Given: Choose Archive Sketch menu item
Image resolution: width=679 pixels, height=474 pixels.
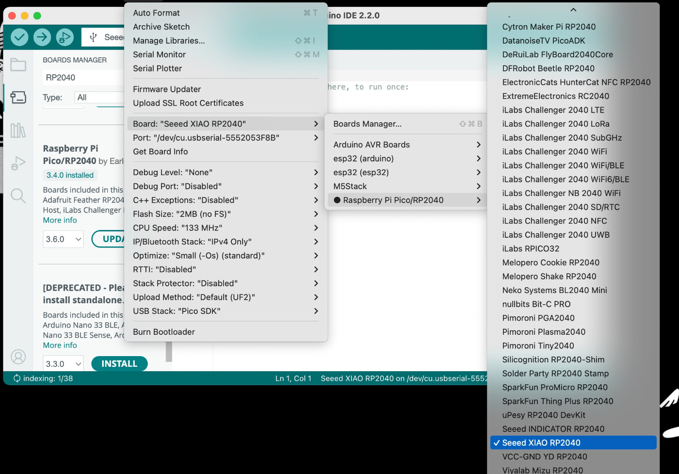Looking at the screenshot, I should [226, 27].
